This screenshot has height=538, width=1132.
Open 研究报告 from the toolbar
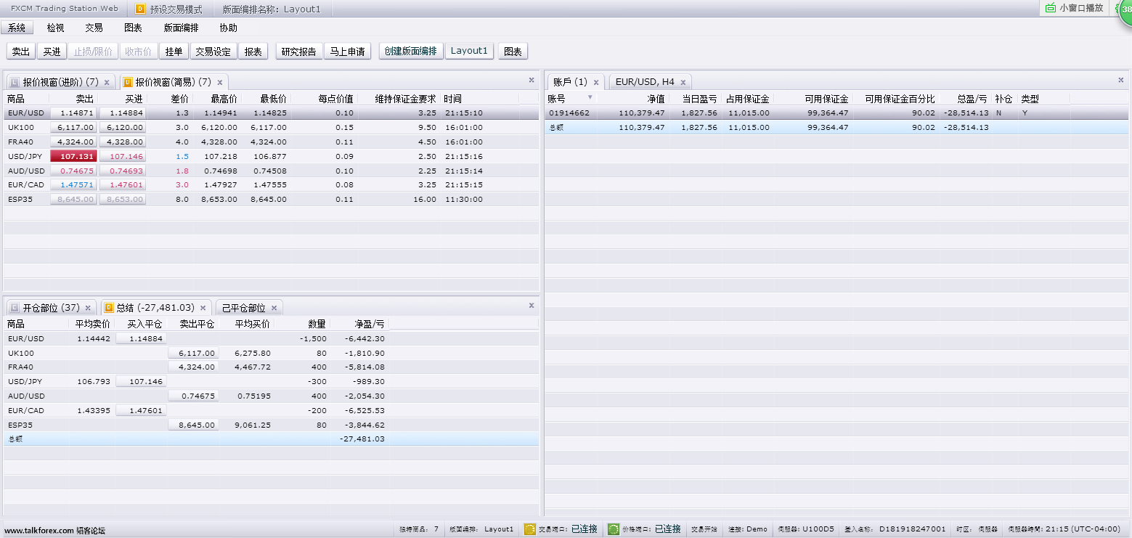click(299, 52)
